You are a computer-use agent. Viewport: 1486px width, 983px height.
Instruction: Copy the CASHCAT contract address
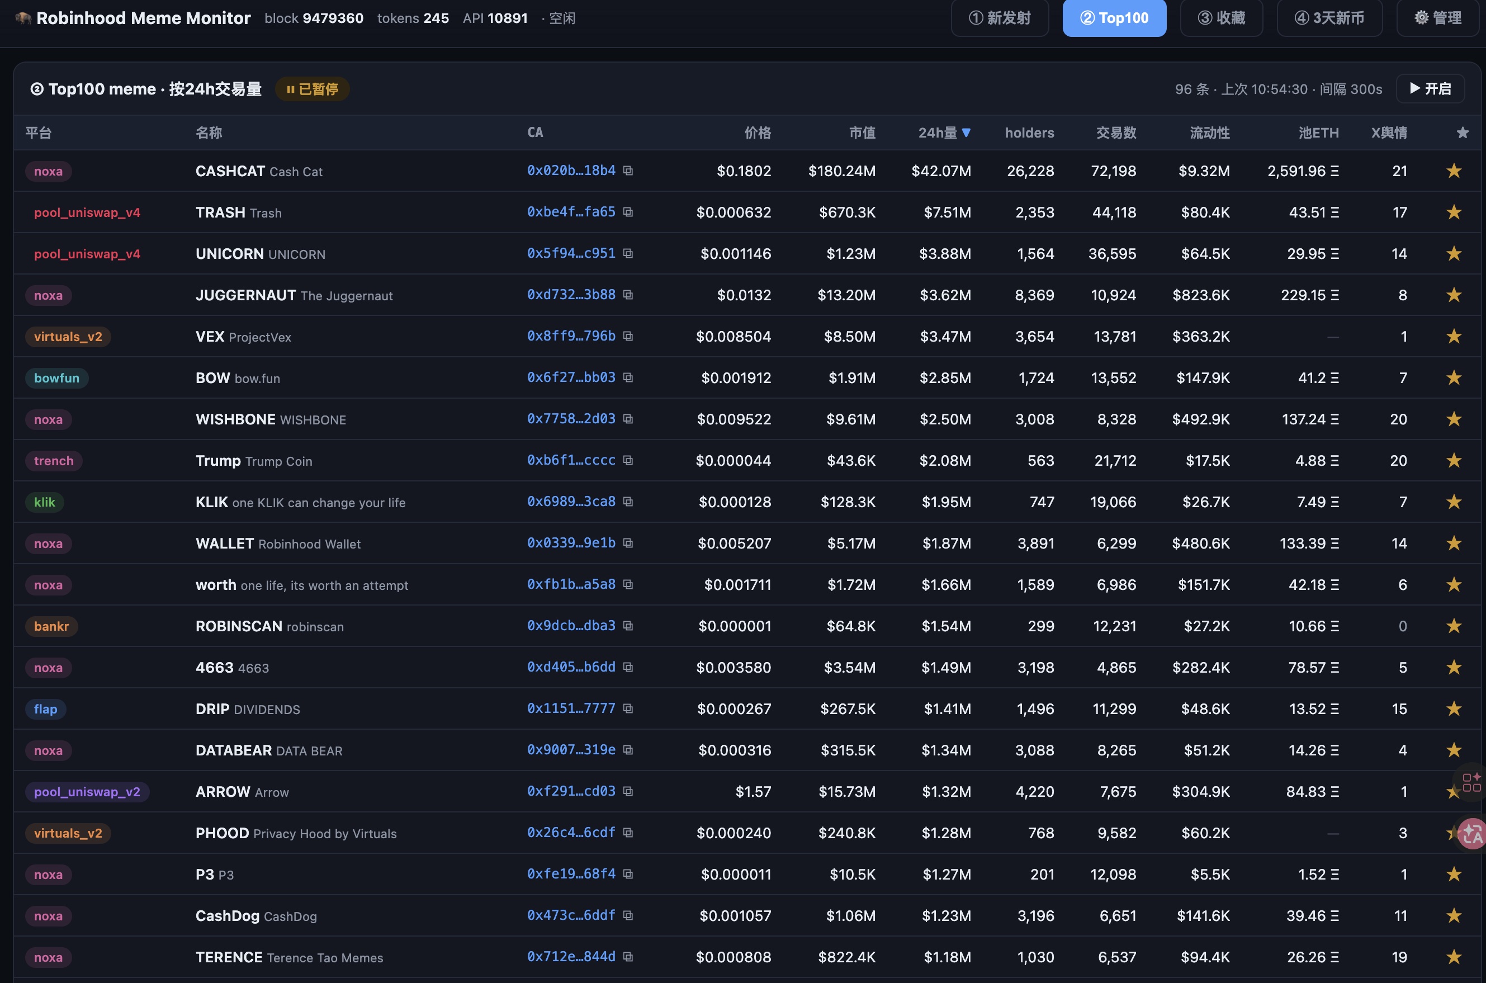[x=628, y=171]
